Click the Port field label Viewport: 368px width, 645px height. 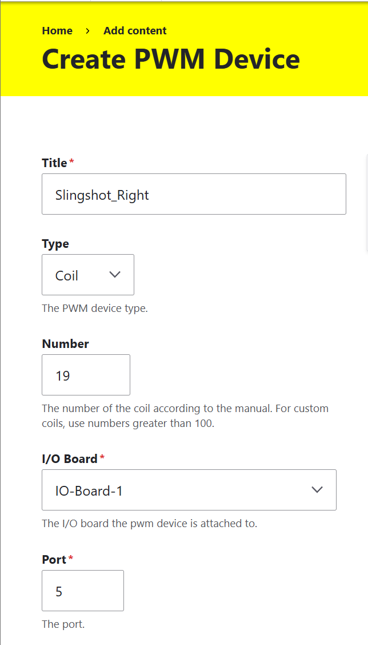[54, 560]
